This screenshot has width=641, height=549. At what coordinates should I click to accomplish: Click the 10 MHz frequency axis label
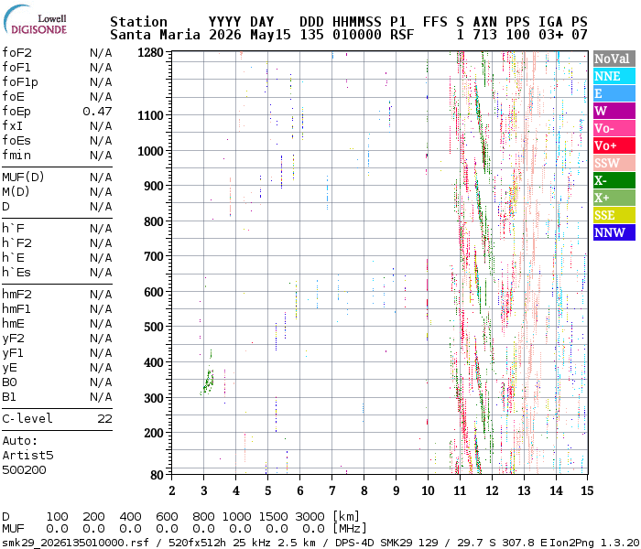click(428, 490)
